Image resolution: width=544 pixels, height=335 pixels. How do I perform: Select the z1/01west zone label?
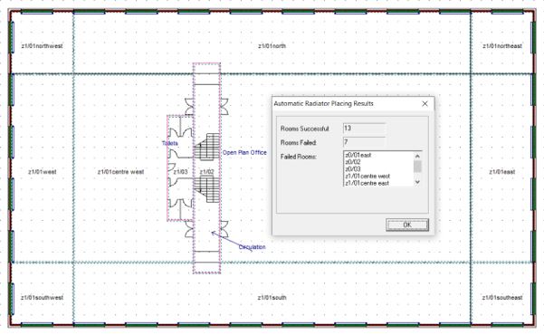pos(42,172)
